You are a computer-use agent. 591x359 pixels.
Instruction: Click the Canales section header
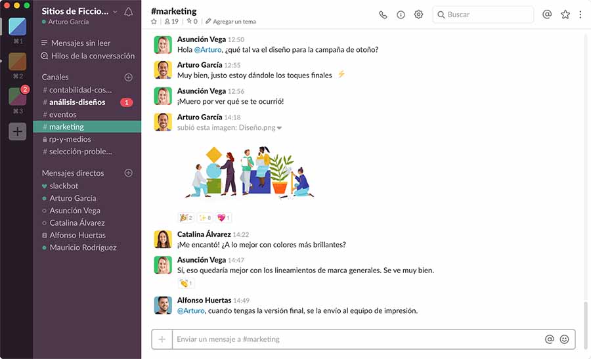[55, 77]
